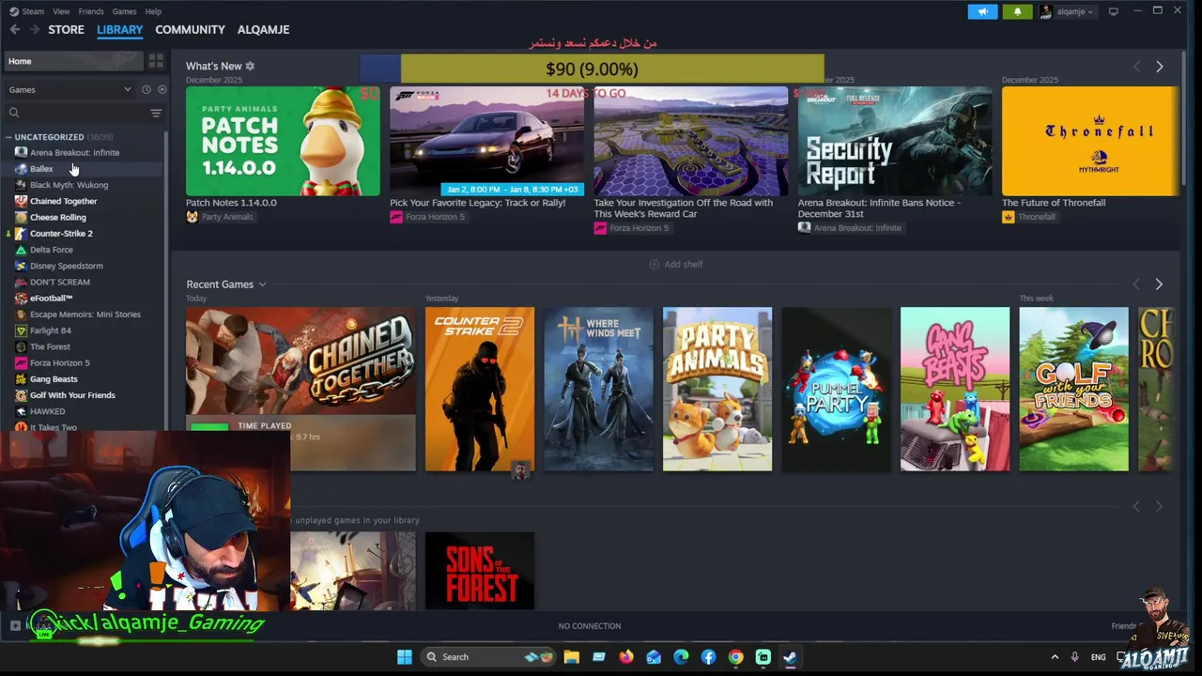This screenshot has width=1202, height=676.
Task: Select HAWKED in game list
Action: point(47,411)
